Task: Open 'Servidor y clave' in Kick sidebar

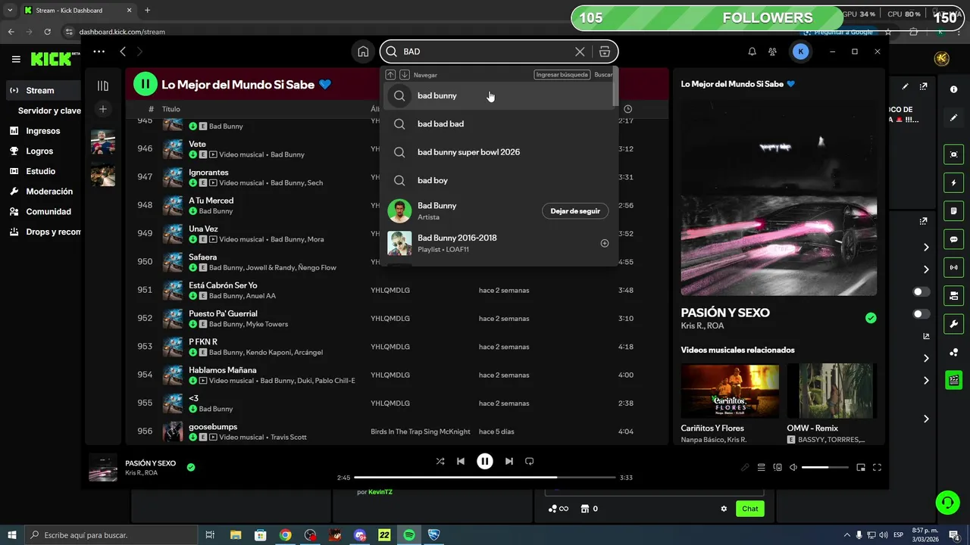Action: click(x=49, y=111)
